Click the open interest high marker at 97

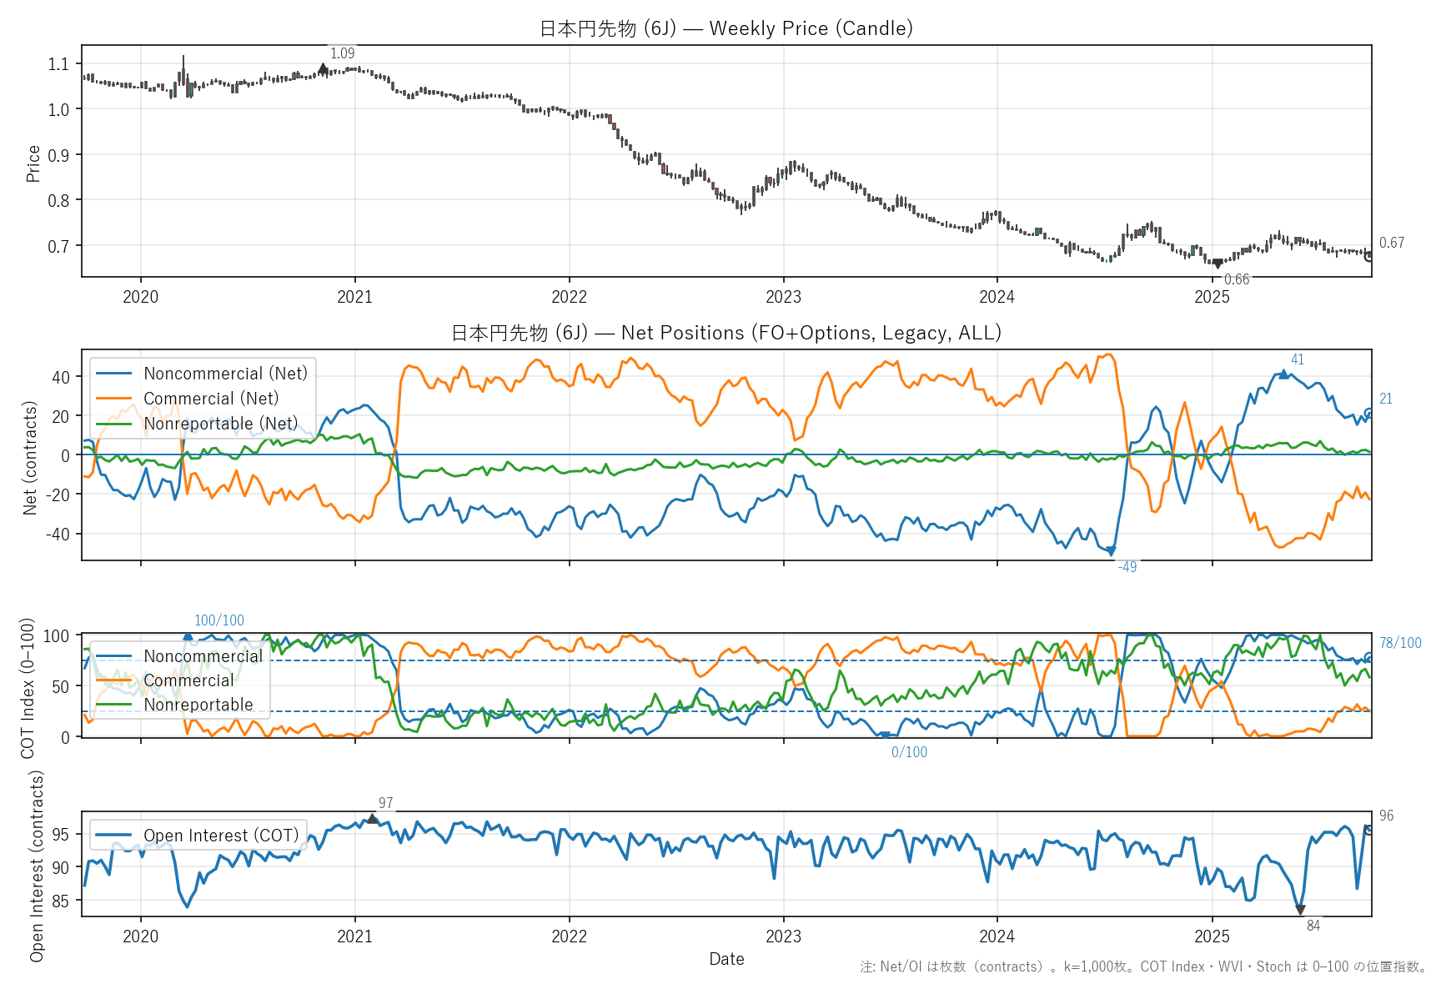372,819
